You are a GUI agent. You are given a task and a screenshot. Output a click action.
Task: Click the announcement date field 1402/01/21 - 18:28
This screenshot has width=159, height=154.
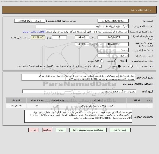coord(30,21)
